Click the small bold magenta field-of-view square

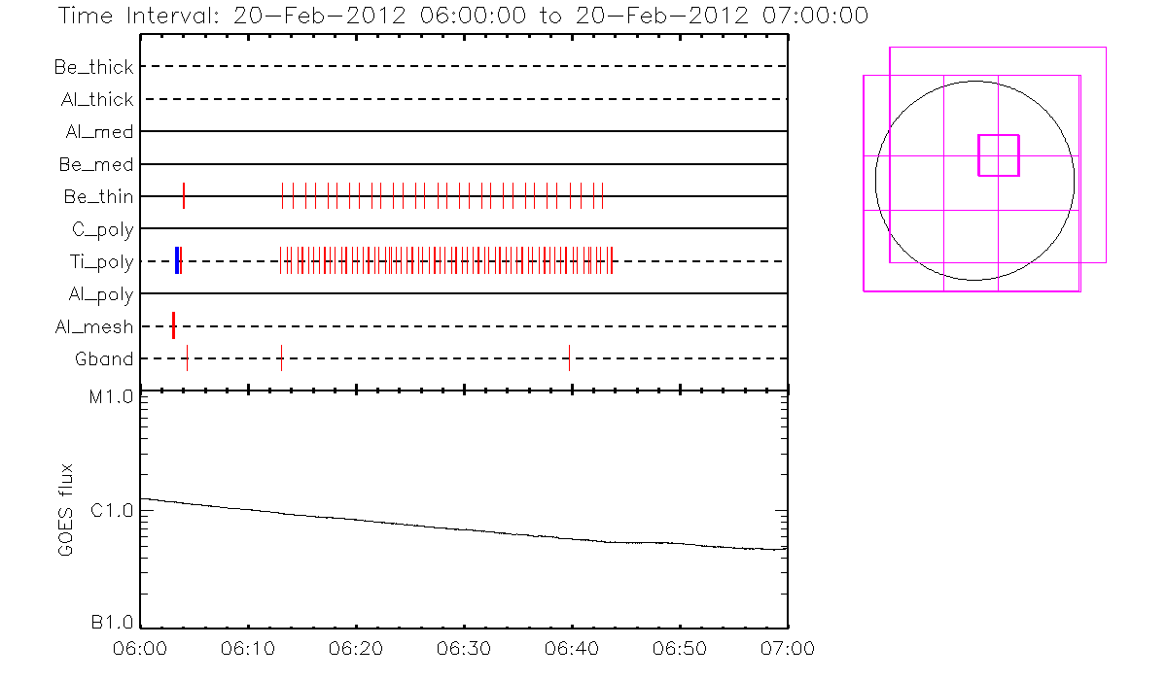coord(998,155)
